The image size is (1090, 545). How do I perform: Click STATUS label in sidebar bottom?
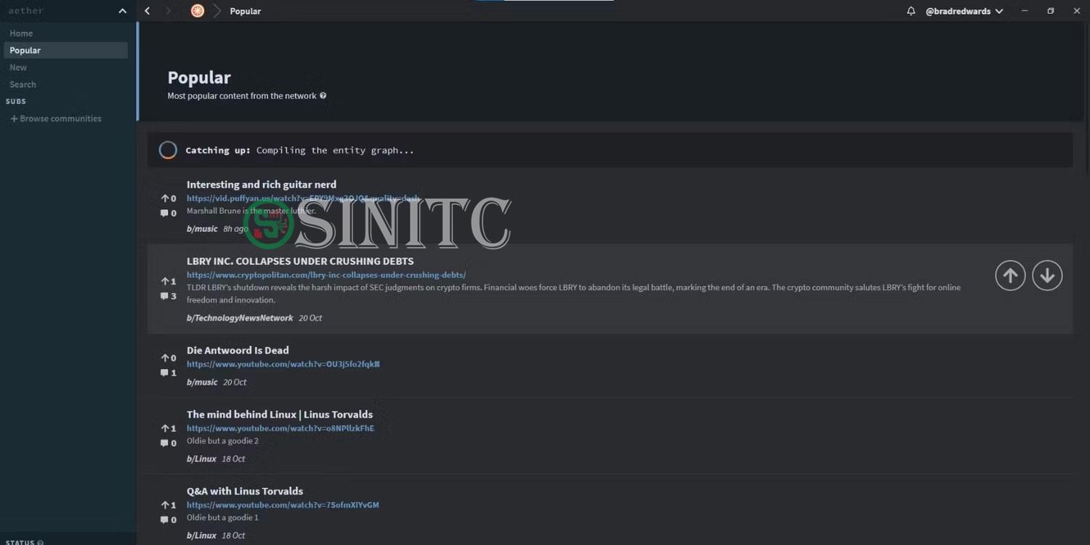pyautogui.click(x=20, y=542)
